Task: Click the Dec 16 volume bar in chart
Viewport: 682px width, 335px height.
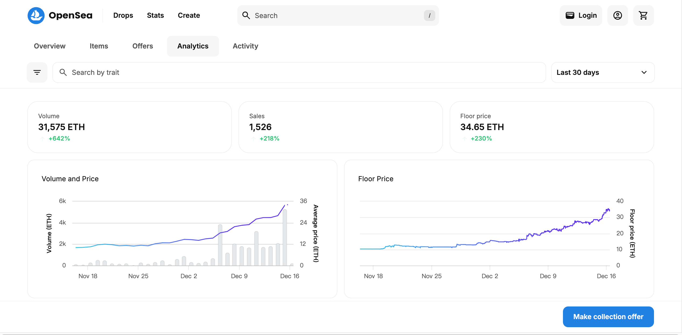Action: [285, 237]
